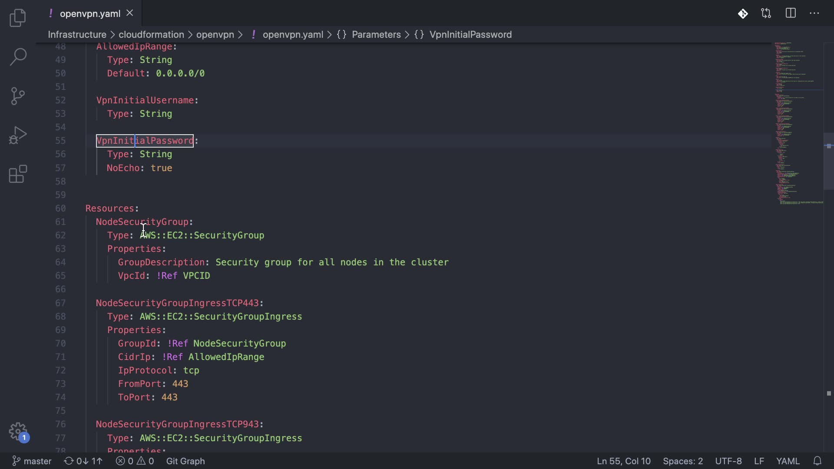The height and width of the screenshot is (469, 834).
Task: Select the openvpn.yaml editor tab
Action: (x=90, y=13)
